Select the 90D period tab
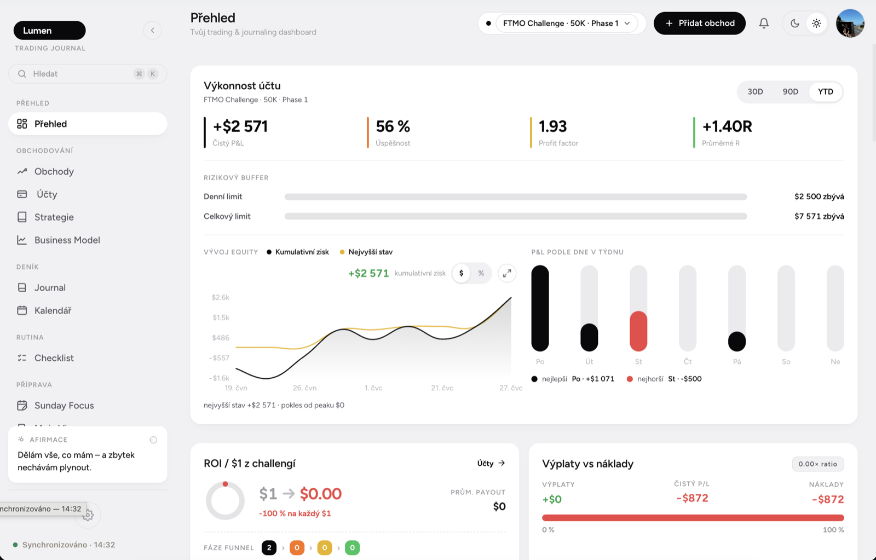 [790, 91]
